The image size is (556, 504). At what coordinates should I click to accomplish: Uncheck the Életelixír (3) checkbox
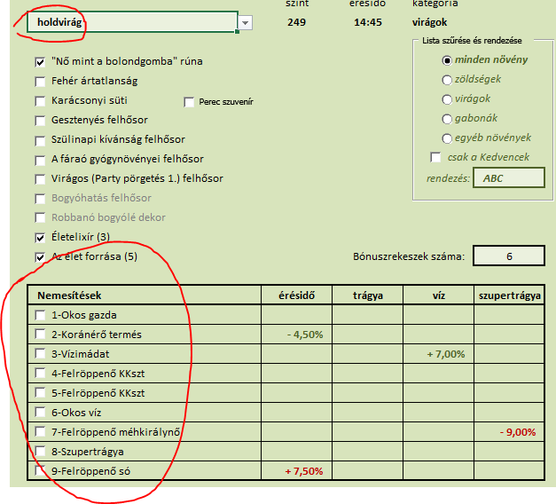[x=40, y=238]
